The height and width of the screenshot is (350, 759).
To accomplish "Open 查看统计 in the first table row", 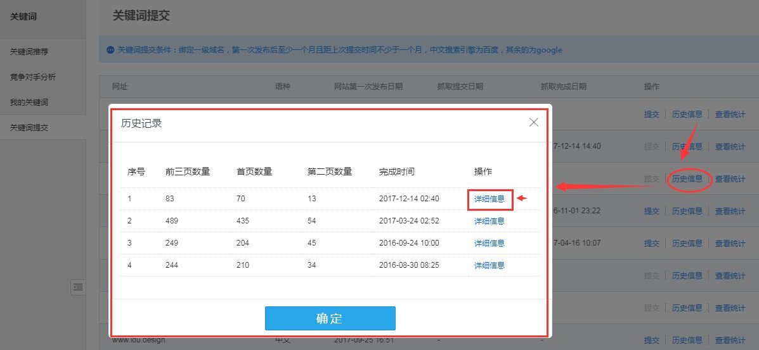I will point(730,115).
